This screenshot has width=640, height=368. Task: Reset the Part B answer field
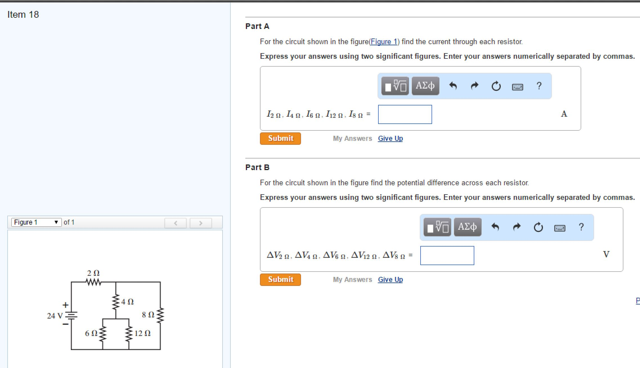coord(538,227)
